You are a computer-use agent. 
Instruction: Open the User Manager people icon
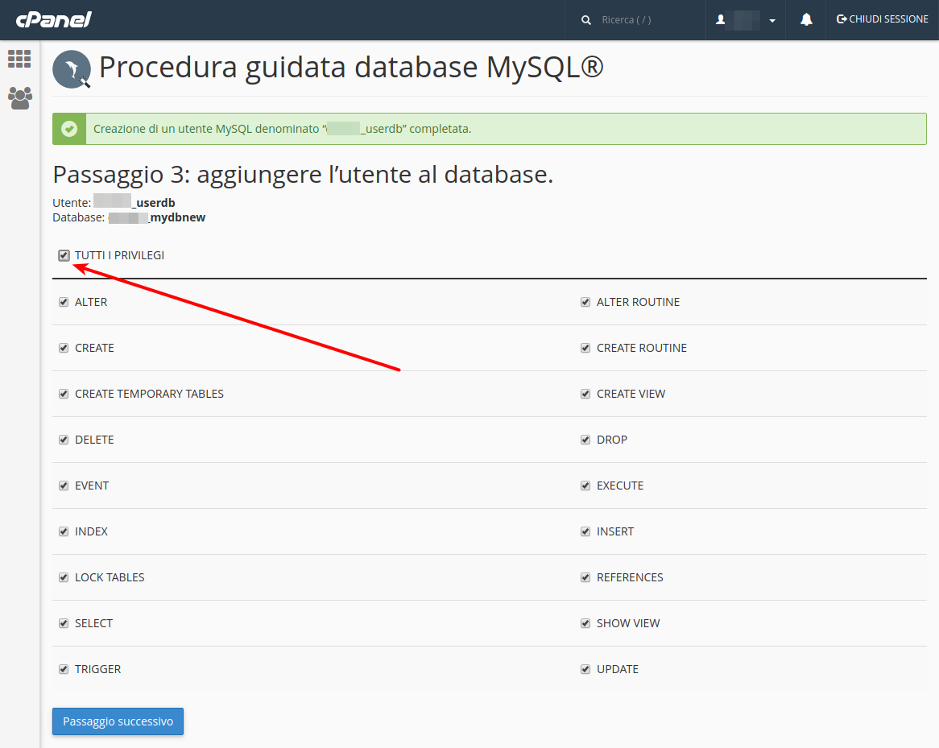[20, 98]
